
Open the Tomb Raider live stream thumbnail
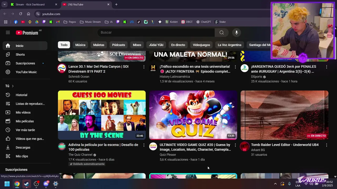pyautogui.click(x=284, y=115)
